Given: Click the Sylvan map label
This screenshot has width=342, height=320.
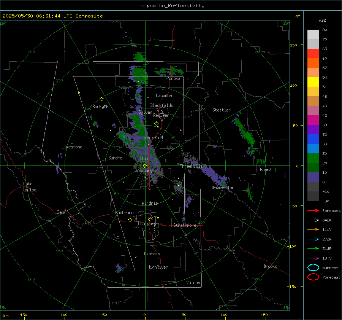Looking at the screenshot, I should point(145,112).
